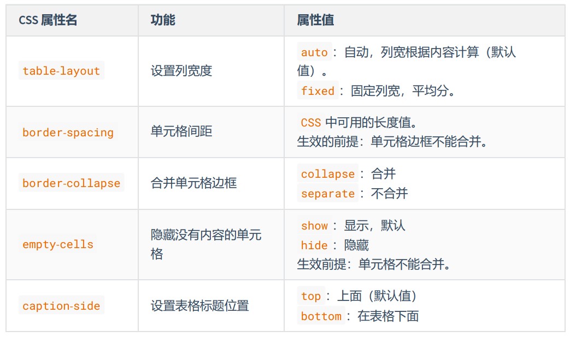Click the "属性值" column header
570x337 pixels.
click(x=315, y=21)
